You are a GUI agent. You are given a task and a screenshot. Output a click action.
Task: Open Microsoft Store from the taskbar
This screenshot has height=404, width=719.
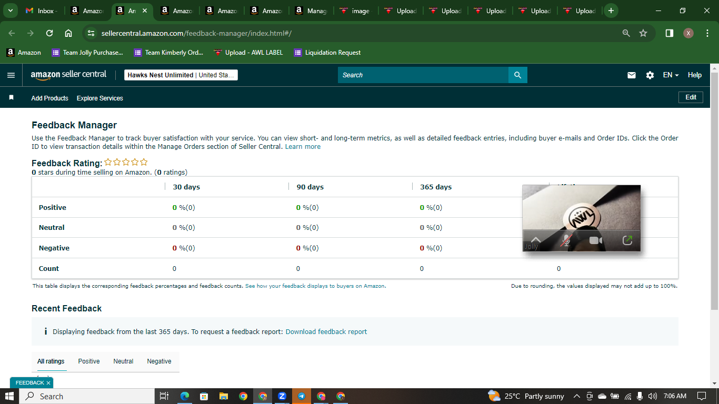(204, 396)
